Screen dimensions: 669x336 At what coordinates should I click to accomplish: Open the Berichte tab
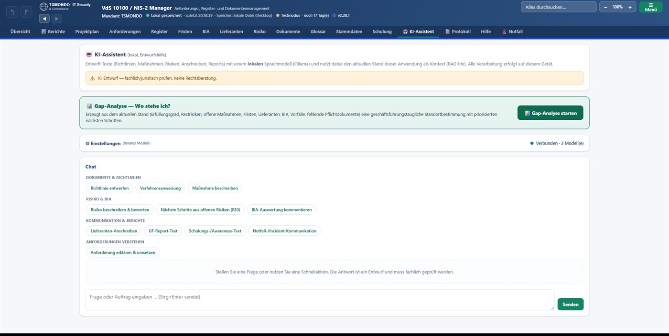click(x=53, y=31)
